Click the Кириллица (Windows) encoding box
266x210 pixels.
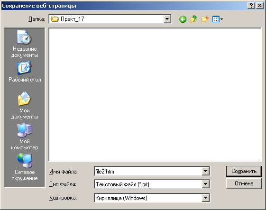point(148,198)
